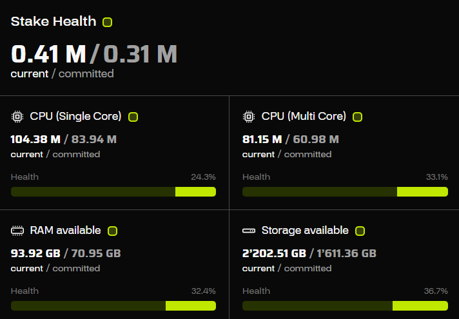Click the RAM available status indicator square

(112, 231)
